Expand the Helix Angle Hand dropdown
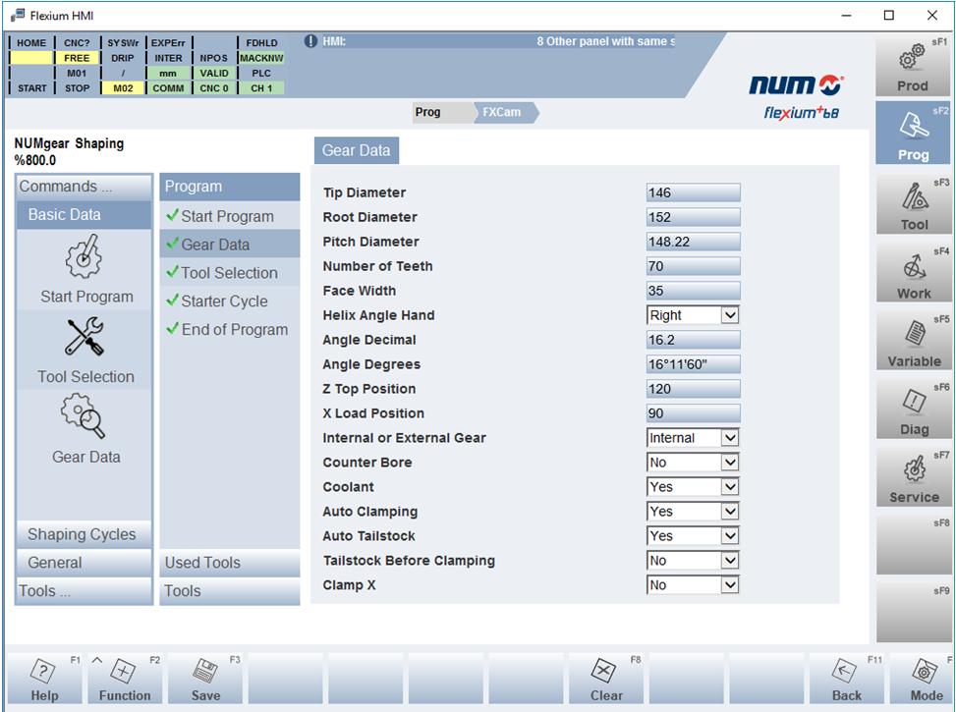 point(729,315)
